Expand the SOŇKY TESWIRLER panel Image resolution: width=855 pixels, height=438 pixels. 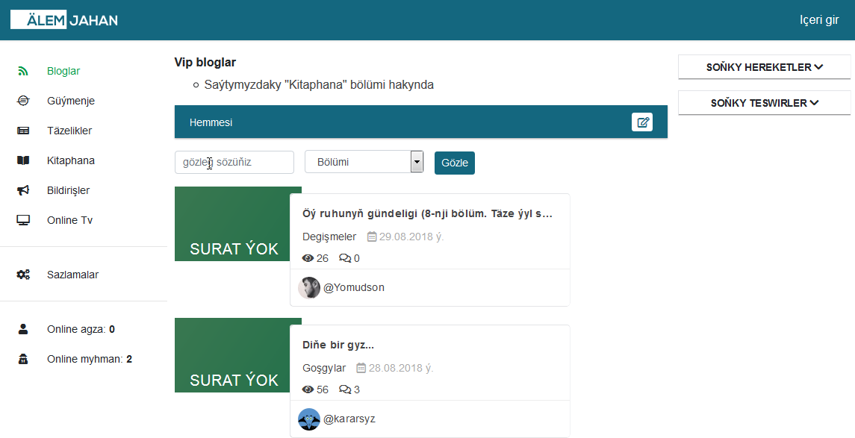tap(765, 103)
